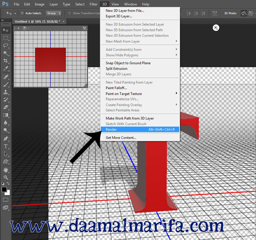Screen dimensions: 256x240
Task: Select the Custom Shape tool
Action: pos(6,162)
